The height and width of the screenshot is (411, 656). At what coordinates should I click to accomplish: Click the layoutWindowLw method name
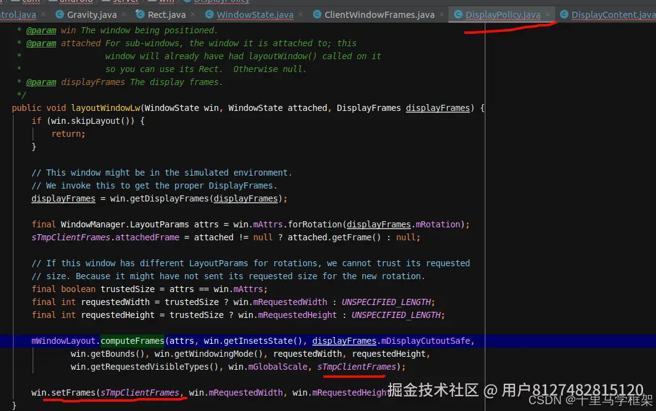tap(105, 108)
